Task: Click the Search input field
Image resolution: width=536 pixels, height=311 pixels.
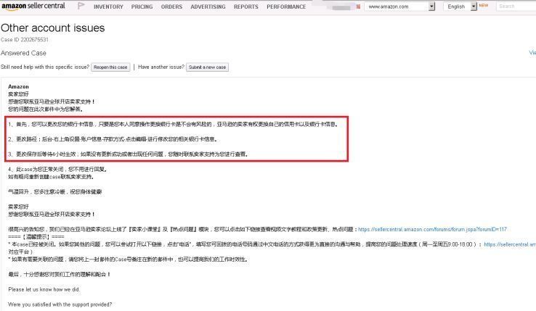Action: (516, 7)
